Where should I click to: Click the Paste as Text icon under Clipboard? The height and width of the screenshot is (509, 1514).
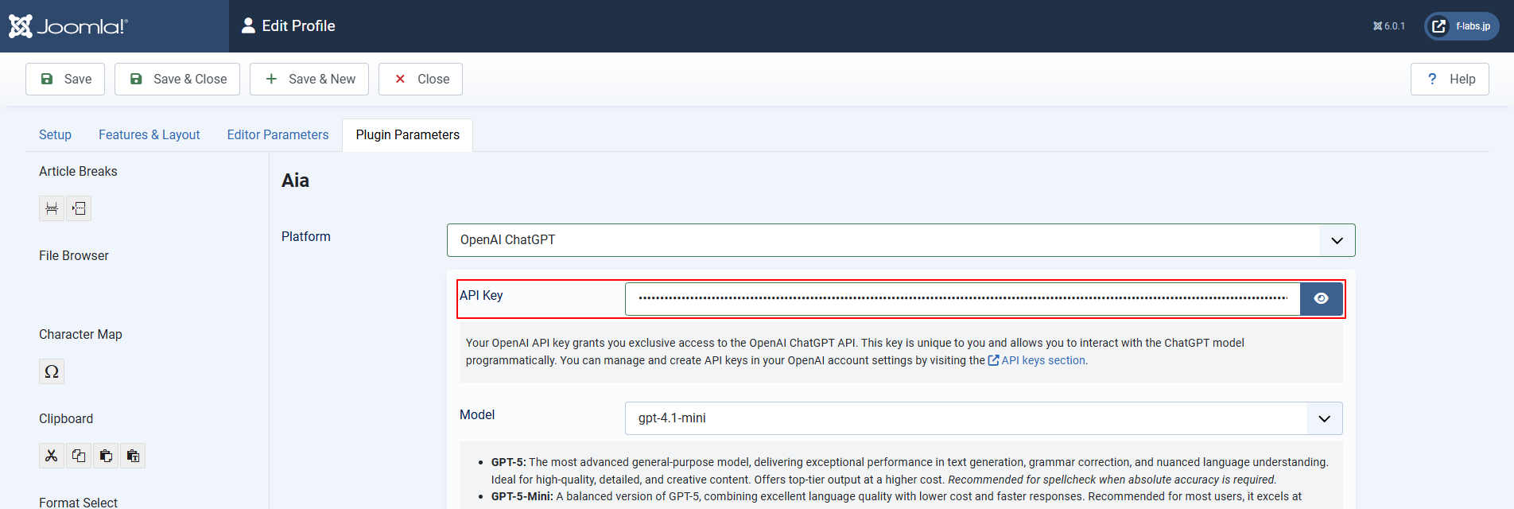click(x=133, y=456)
